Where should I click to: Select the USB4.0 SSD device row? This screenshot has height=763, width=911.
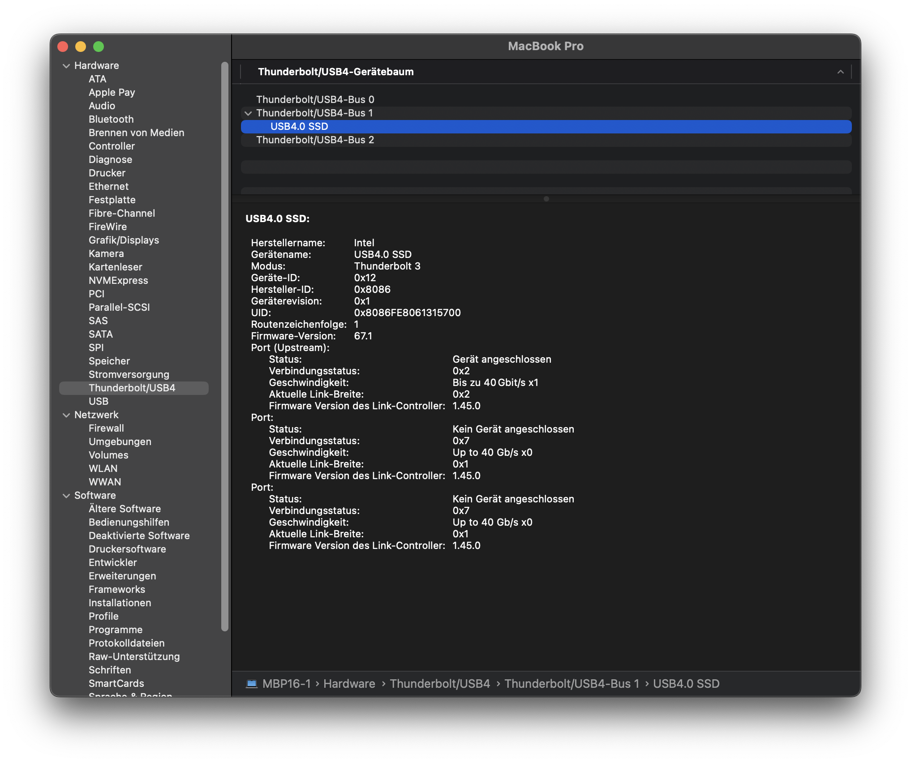click(299, 127)
